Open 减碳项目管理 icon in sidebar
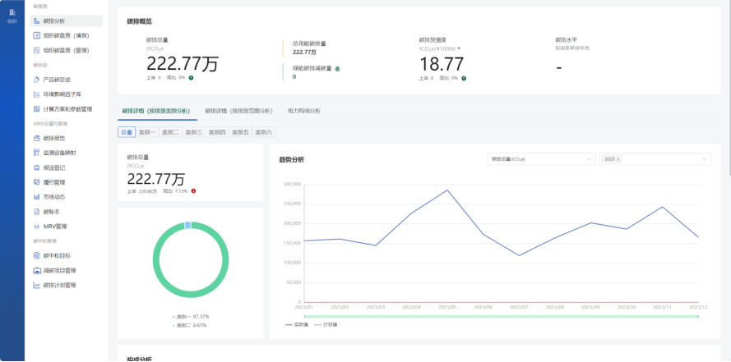Screen dimensions: 731x362 [36, 270]
